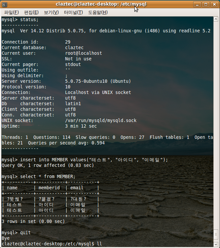Click the 'mysql> quit' line
Viewport: 220px width, 248px height.
click(16, 232)
